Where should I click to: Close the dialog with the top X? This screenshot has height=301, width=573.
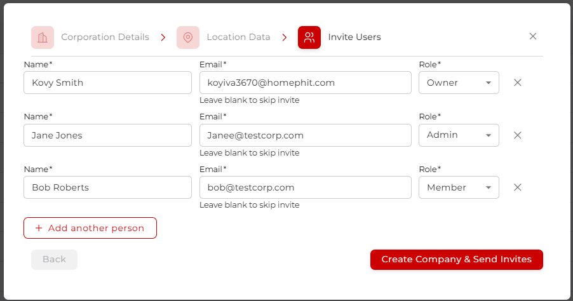533,36
